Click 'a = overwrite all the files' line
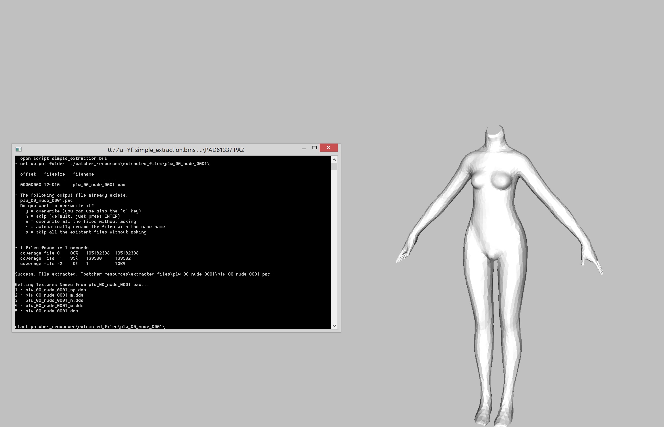This screenshot has height=427, width=664. click(x=81, y=222)
